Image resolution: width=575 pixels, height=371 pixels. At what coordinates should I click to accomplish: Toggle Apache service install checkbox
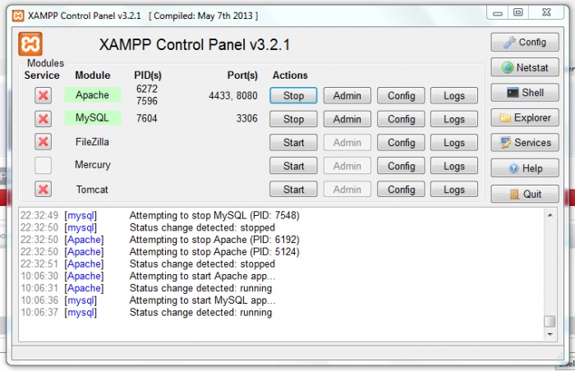pyautogui.click(x=43, y=96)
